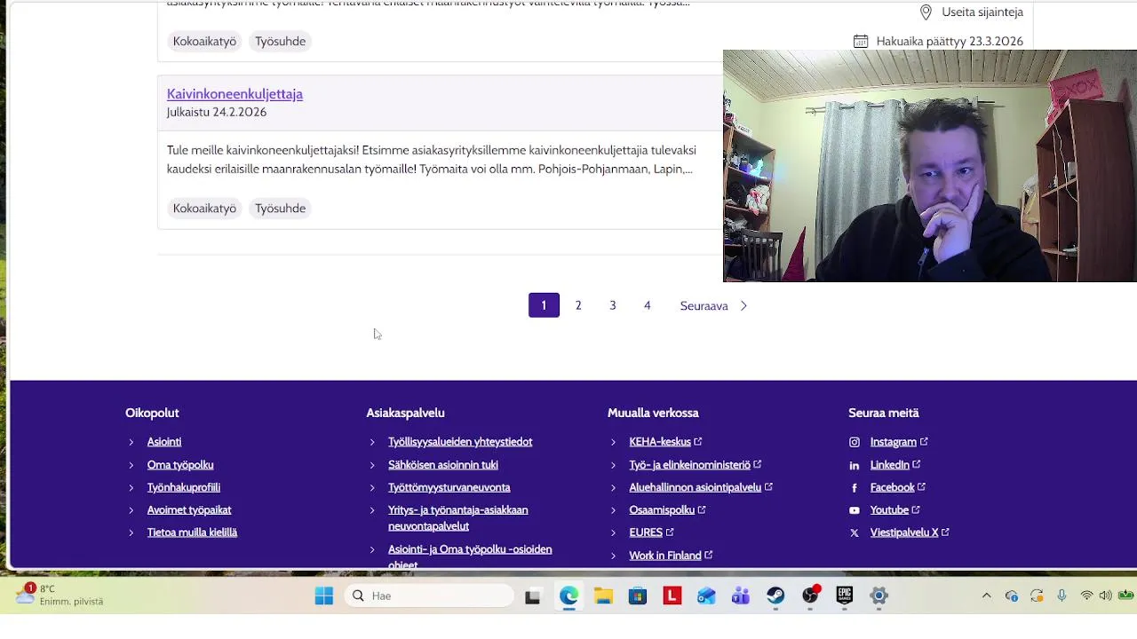This screenshot has height=639, width=1137.
Task: Open Steam from the taskbar
Action: pos(775,596)
